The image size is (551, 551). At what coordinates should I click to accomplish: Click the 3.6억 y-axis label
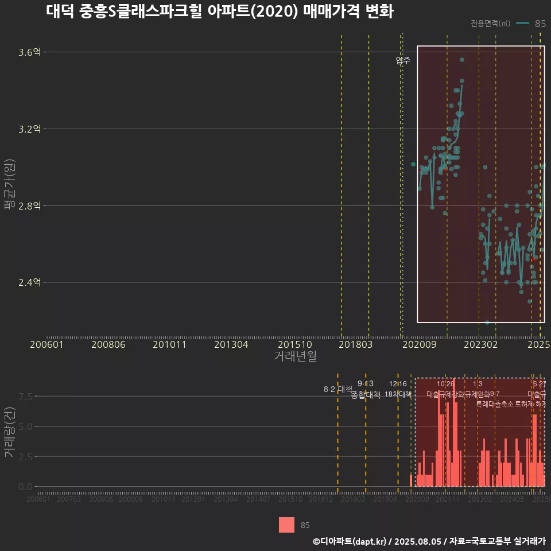click(29, 52)
